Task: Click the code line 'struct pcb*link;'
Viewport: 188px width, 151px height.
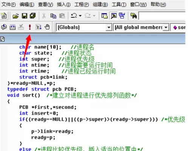Action: pos(43,77)
